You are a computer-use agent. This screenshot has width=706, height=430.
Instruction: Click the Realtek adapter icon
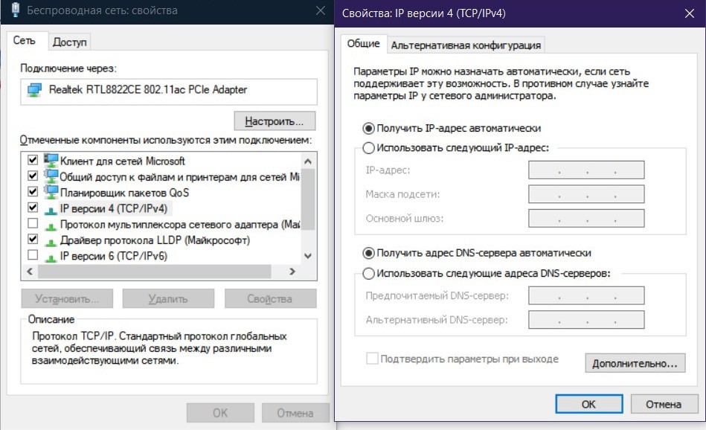click(x=35, y=90)
